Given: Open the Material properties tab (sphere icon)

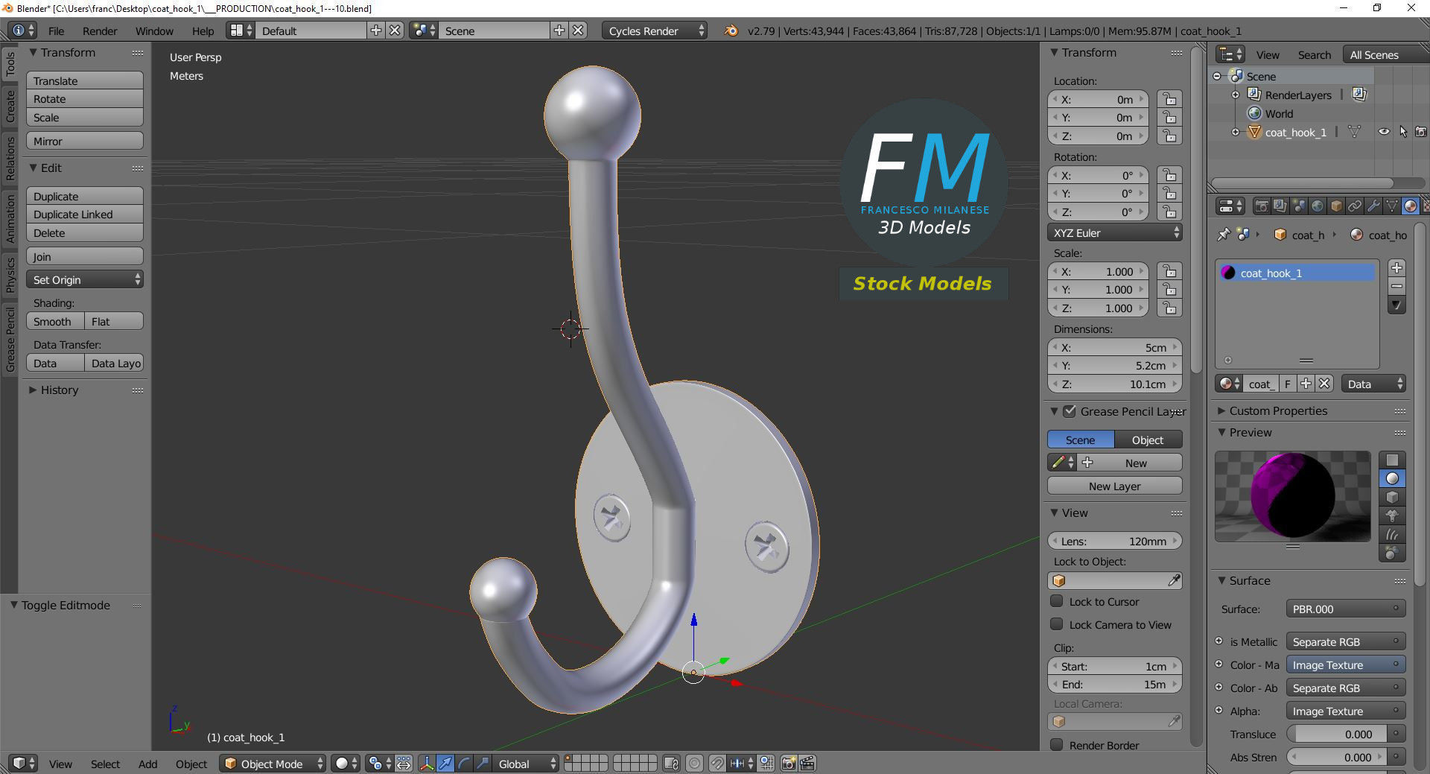Looking at the screenshot, I should 1411,206.
